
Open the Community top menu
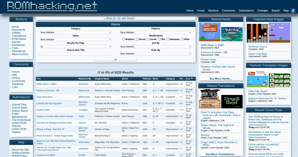228,11
